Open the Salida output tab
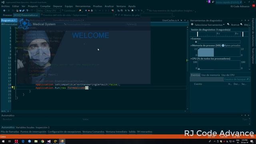 (132, 132)
